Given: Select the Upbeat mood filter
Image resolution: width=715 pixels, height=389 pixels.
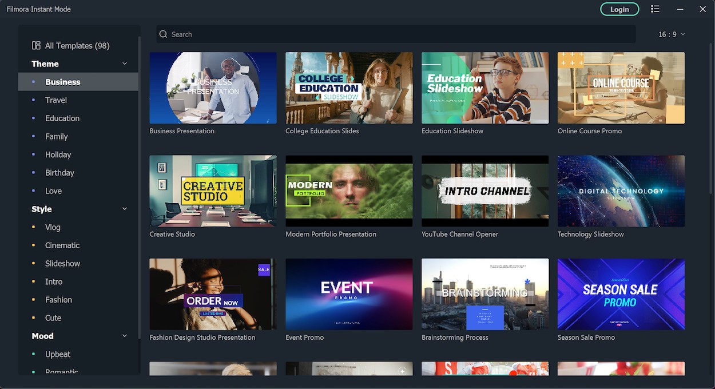Looking at the screenshot, I should point(58,354).
